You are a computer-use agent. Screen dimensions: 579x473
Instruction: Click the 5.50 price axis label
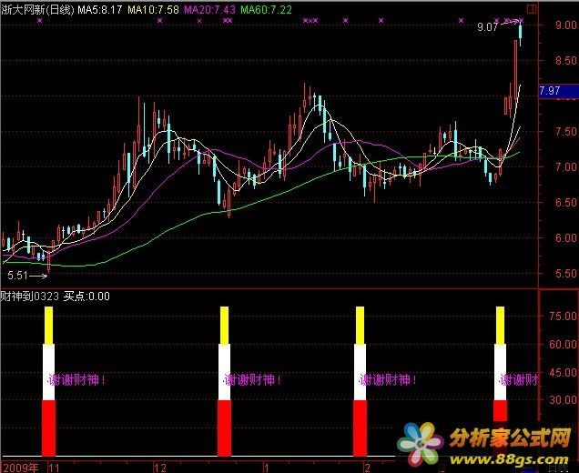(x=566, y=274)
